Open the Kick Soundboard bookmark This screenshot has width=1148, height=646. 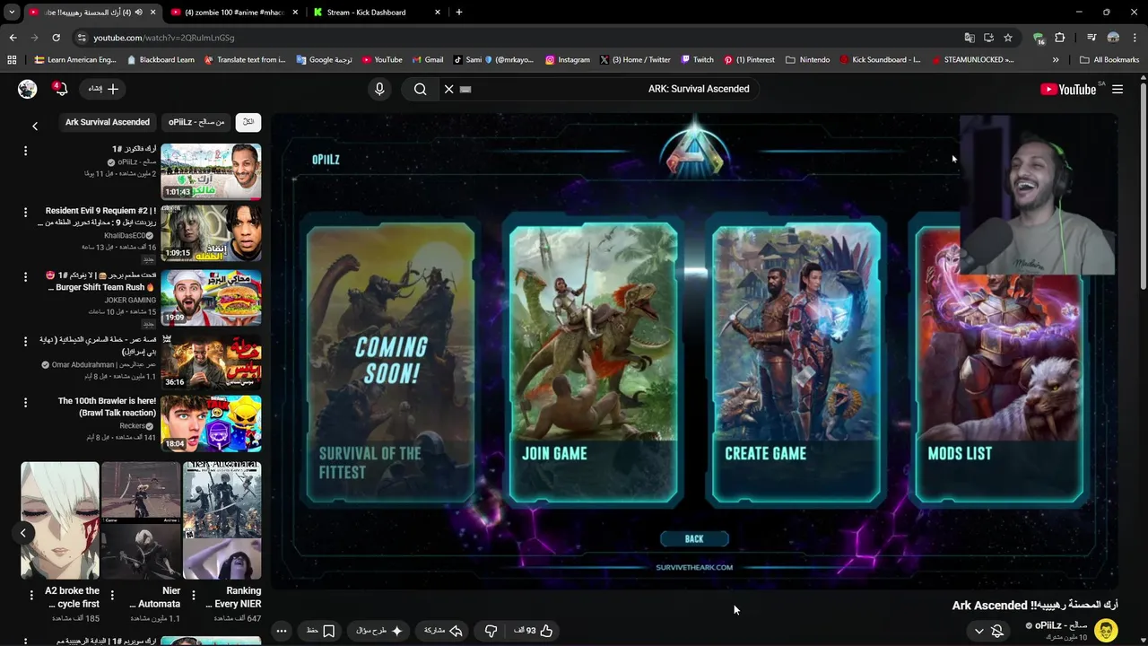pos(879,60)
